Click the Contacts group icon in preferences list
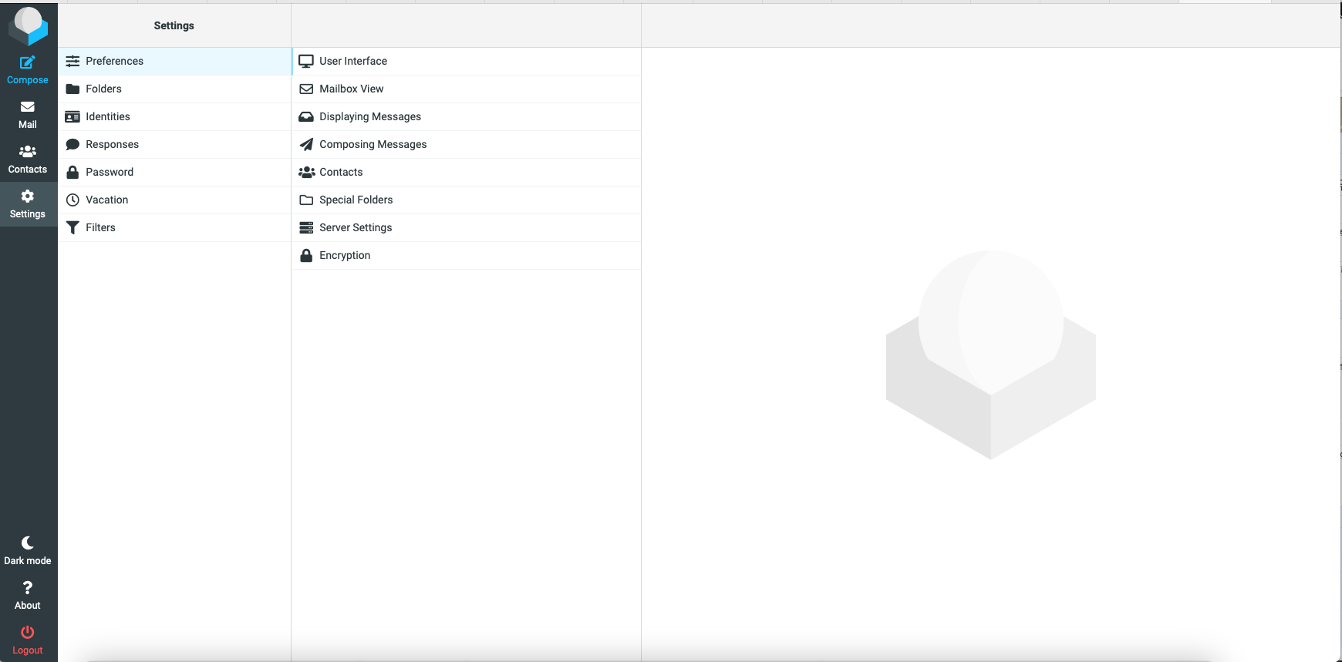This screenshot has width=1342, height=662. pos(306,172)
